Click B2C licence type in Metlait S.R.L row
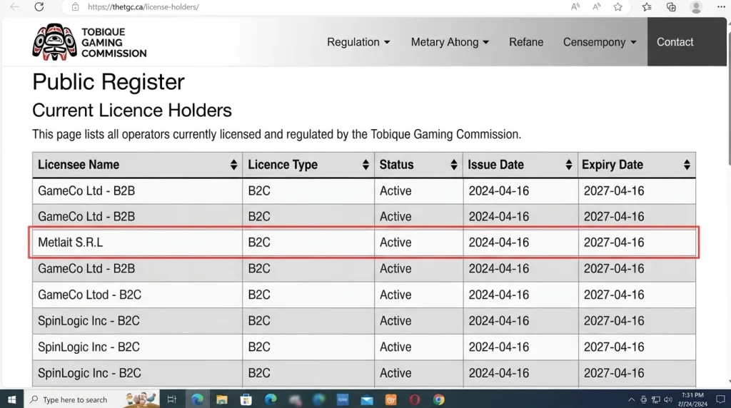Viewport: 731px width, 408px height. click(258, 243)
